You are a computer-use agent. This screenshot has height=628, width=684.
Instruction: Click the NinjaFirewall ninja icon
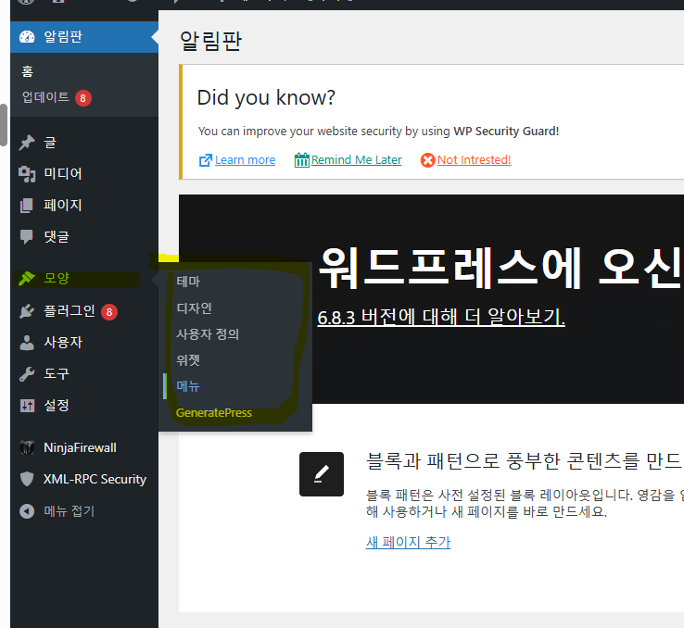pyautogui.click(x=27, y=447)
